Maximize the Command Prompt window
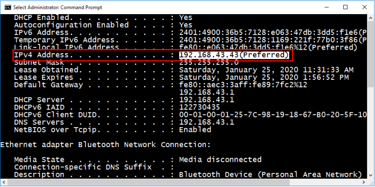375x187 pixels. pos(345,7)
